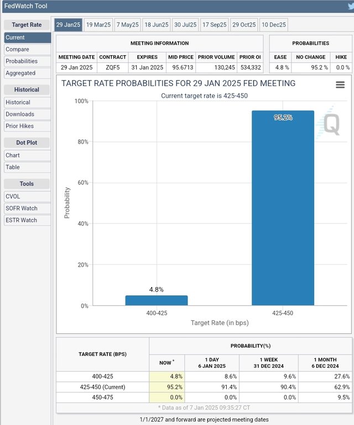Image resolution: width=354 pixels, height=425 pixels.
Task: Open Prior Hikes in the sidebar
Action: [x=28, y=126]
